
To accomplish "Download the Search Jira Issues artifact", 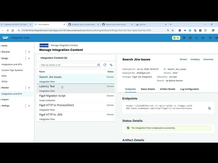I will tap(208, 59).
